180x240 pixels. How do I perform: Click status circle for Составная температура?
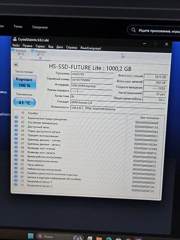(16, 122)
